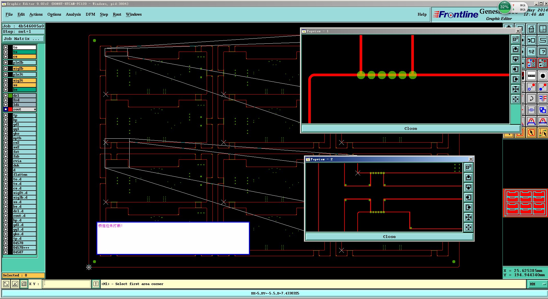The width and height of the screenshot is (548, 299).
Task: Open the Analysis menu
Action: point(73,14)
